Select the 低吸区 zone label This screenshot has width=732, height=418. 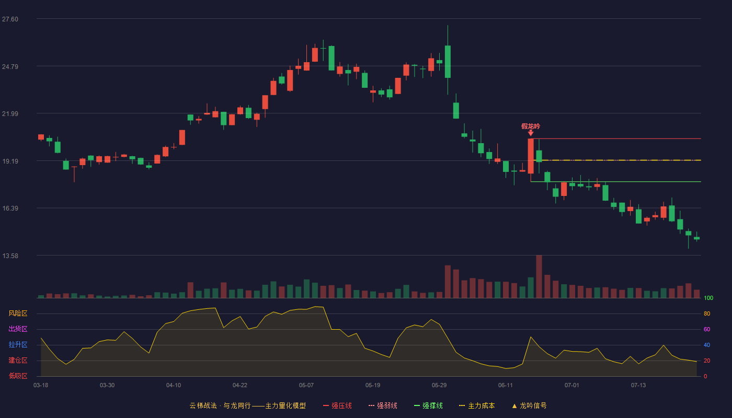click(x=18, y=376)
